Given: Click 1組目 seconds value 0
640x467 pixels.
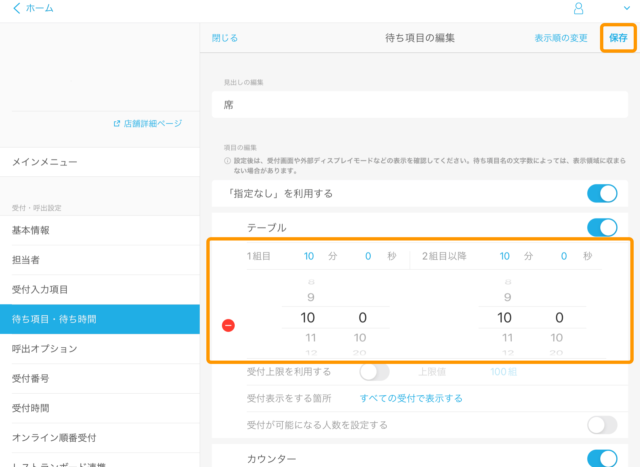Looking at the screenshot, I should [368, 256].
